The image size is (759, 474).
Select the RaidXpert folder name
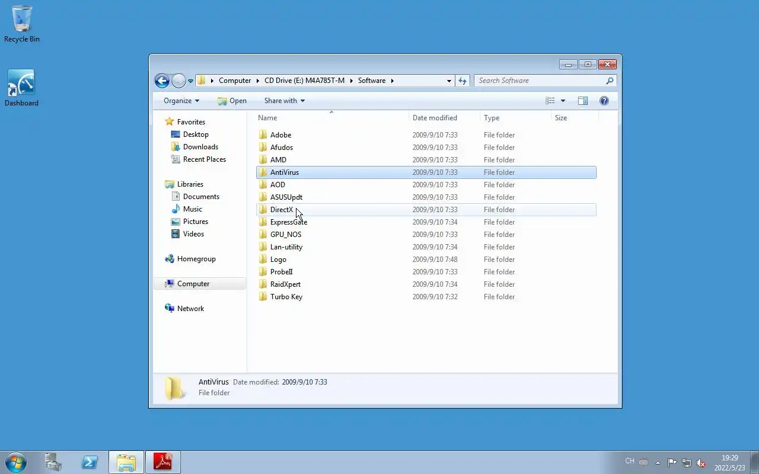[x=285, y=284]
